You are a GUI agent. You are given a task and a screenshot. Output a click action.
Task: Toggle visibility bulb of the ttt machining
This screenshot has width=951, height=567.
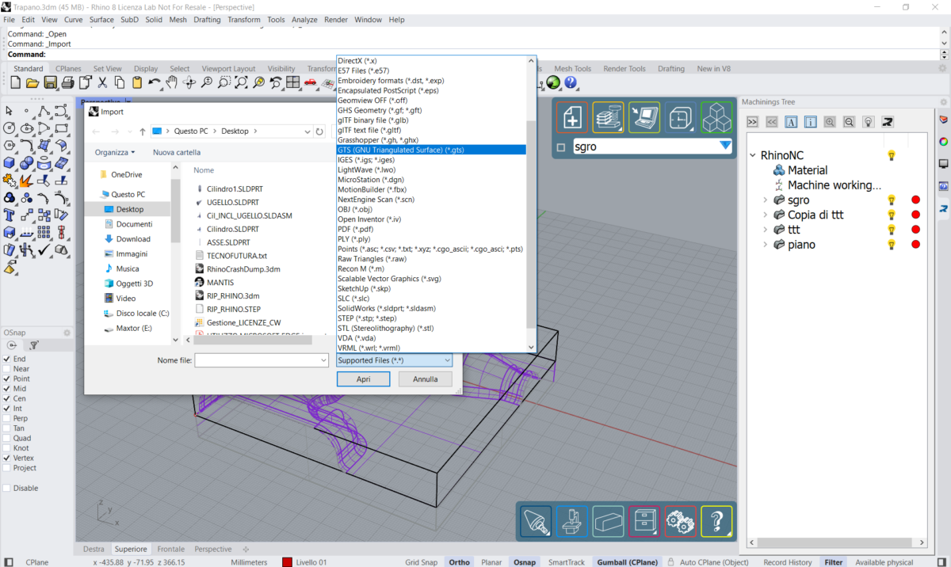tap(892, 230)
